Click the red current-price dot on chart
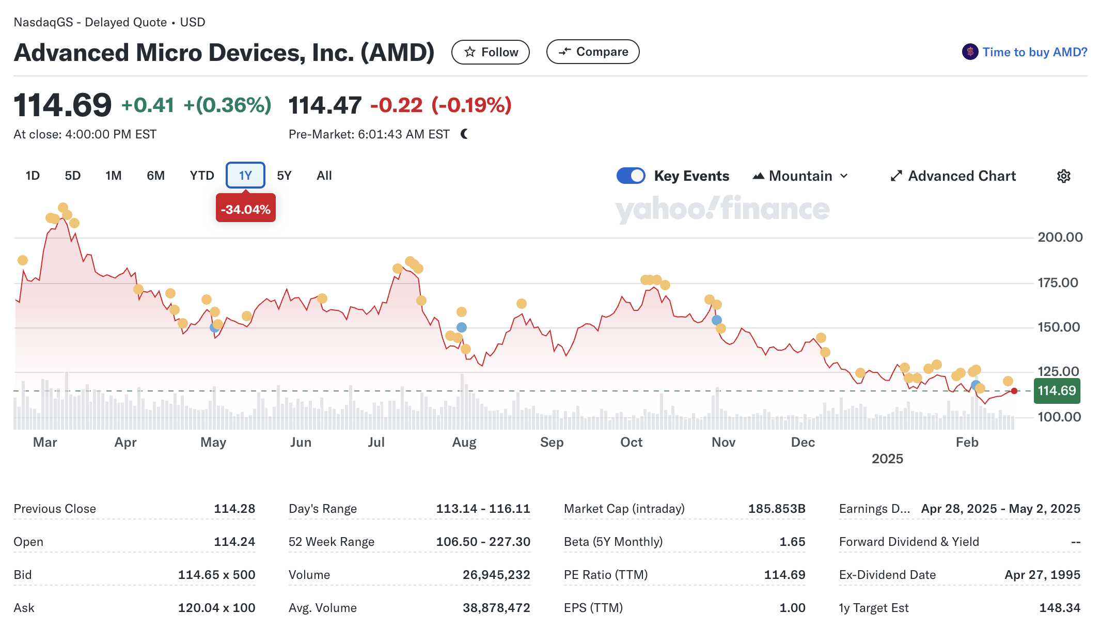This screenshot has width=1101, height=628. (1014, 391)
